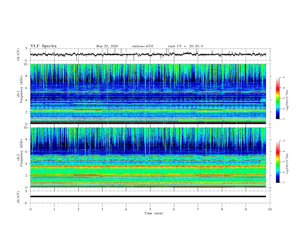The width and height of the screenshot is (304, 235).
Task: Click the "4" tick on the time axis
Action: click(x=126, y=209)
